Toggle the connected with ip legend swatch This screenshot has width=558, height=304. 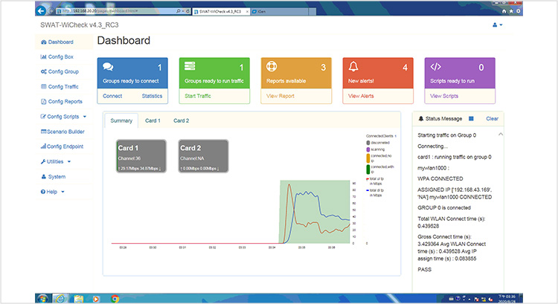click(368, 169)
